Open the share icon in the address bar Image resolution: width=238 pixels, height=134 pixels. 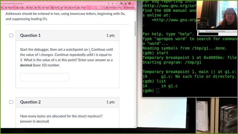[113, 3]
